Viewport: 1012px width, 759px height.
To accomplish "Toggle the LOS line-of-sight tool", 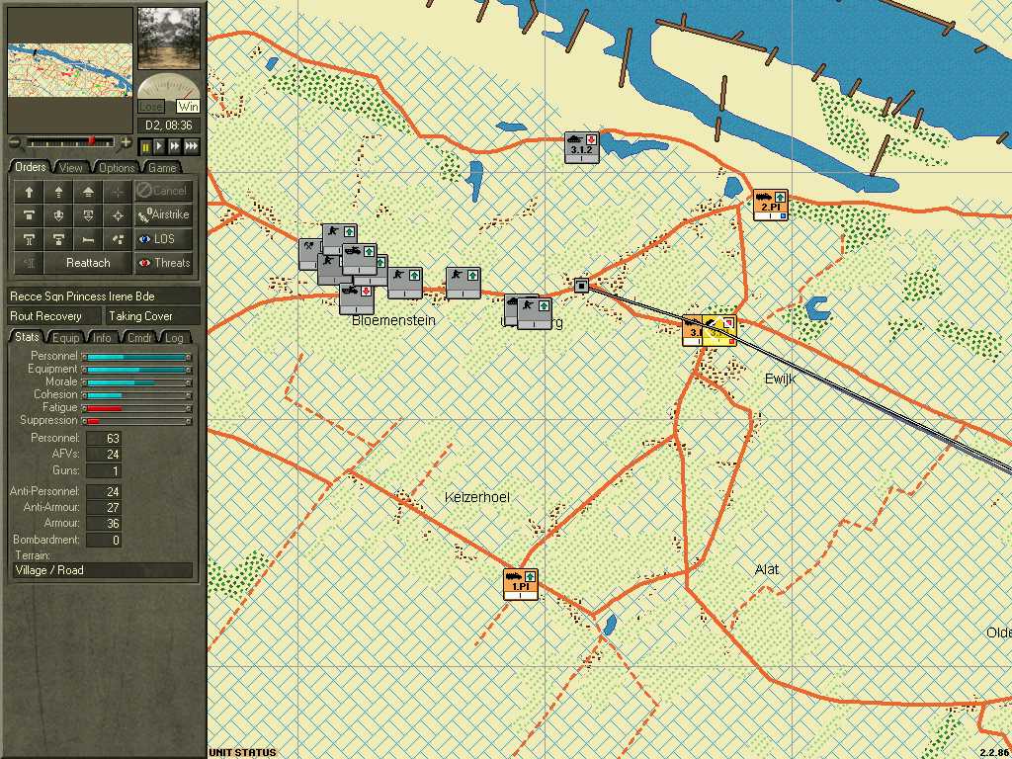I will [x=163, y=239].
